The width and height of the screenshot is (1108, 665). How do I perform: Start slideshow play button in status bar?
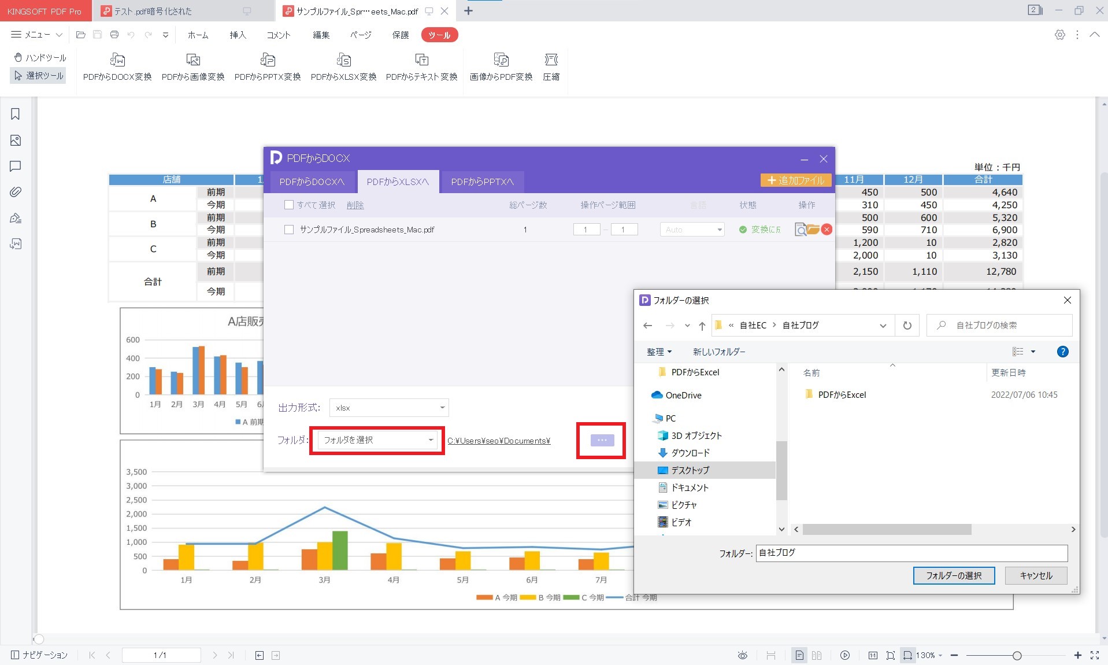[845, 655]
